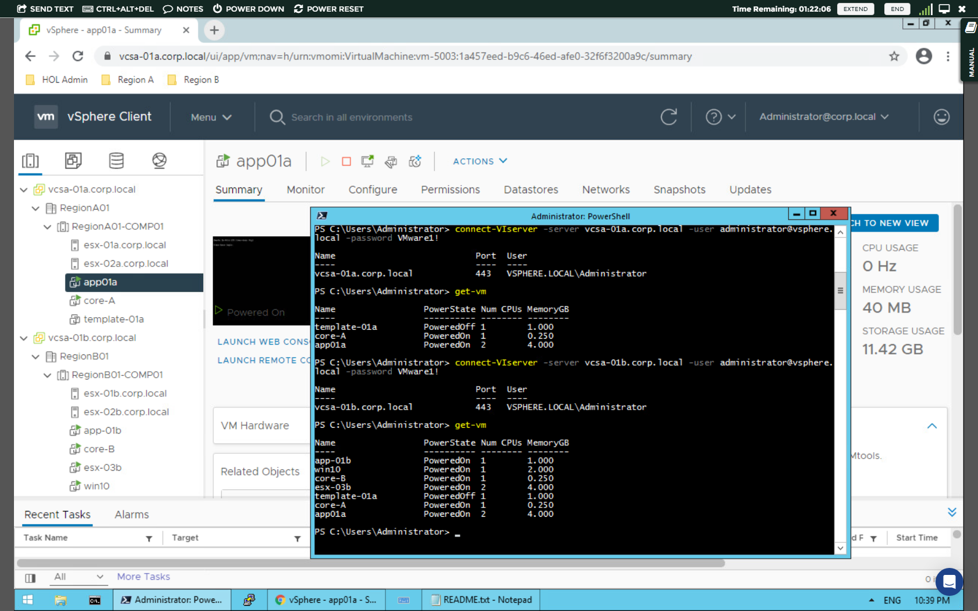Toggle the side panel visibility at bottom left
This screenshot has width=978, height=611.
click(x=30, y=578)
